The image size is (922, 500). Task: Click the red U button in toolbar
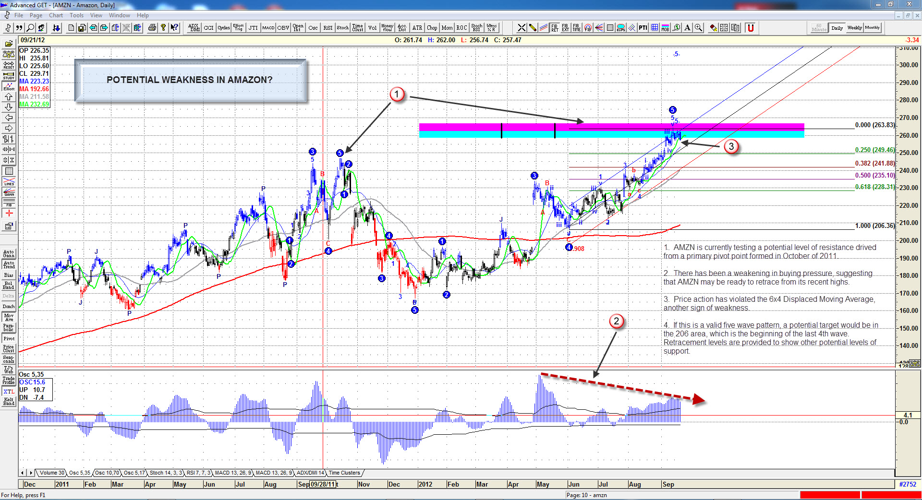point(751,28)
